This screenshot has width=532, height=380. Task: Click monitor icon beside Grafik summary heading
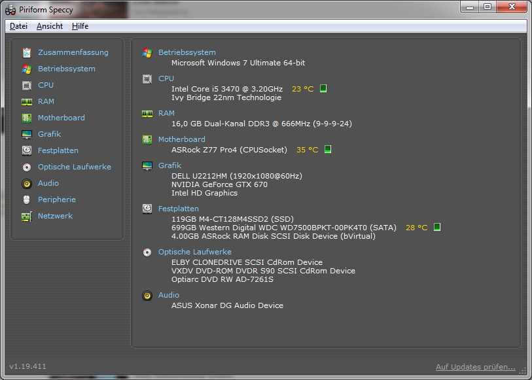tap(147, 165)
